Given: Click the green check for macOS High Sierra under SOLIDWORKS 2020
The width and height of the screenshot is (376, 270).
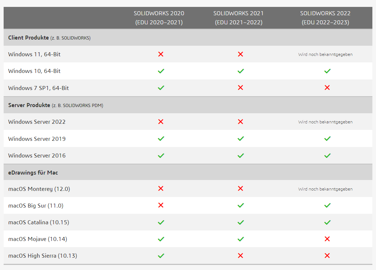Looking at the screenshot, I should [x=161, y=256].
